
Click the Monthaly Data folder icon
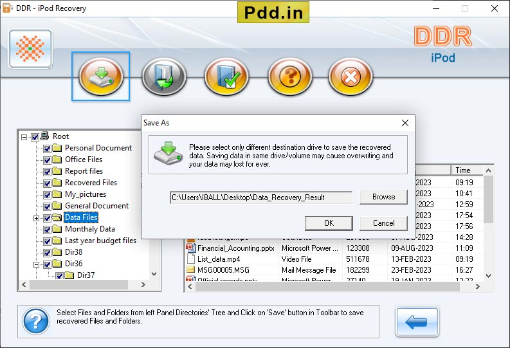tap(57, 229)
